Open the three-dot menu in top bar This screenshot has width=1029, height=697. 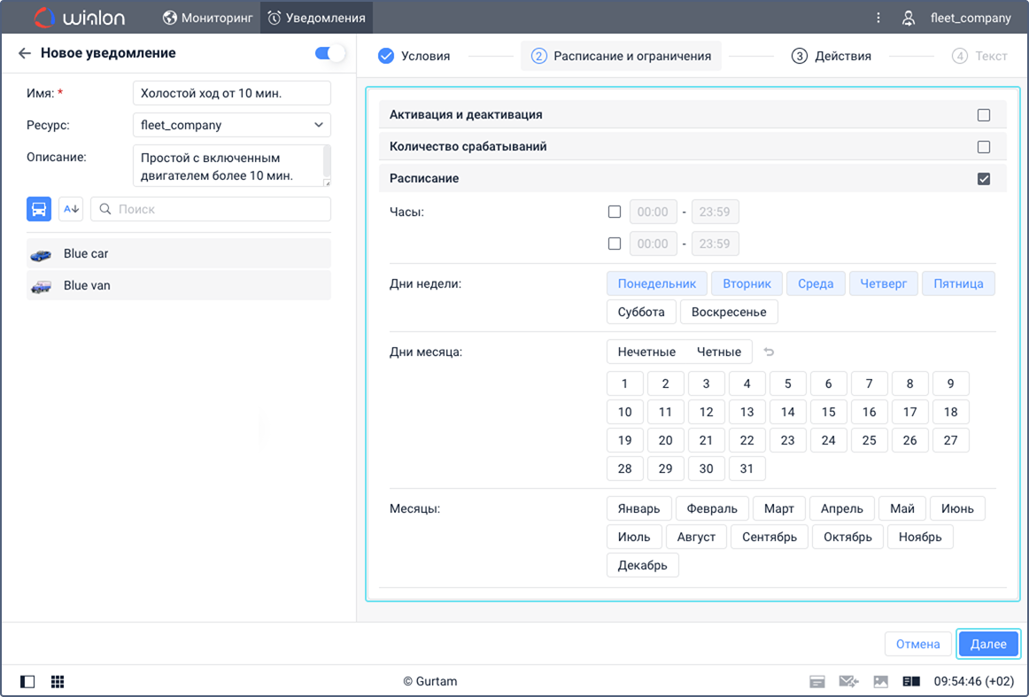point(878,18)
